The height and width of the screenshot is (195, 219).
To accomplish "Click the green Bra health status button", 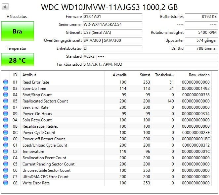I will click(x=18, y=31).
